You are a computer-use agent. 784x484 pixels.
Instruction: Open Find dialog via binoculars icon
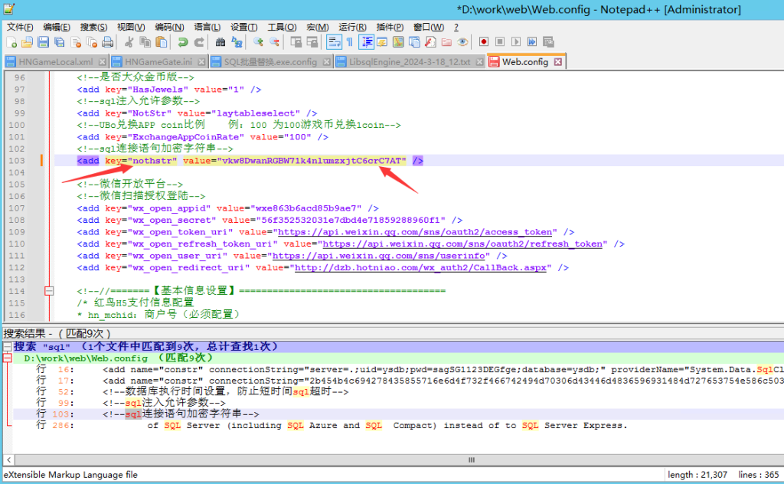[x=220, y=42]
